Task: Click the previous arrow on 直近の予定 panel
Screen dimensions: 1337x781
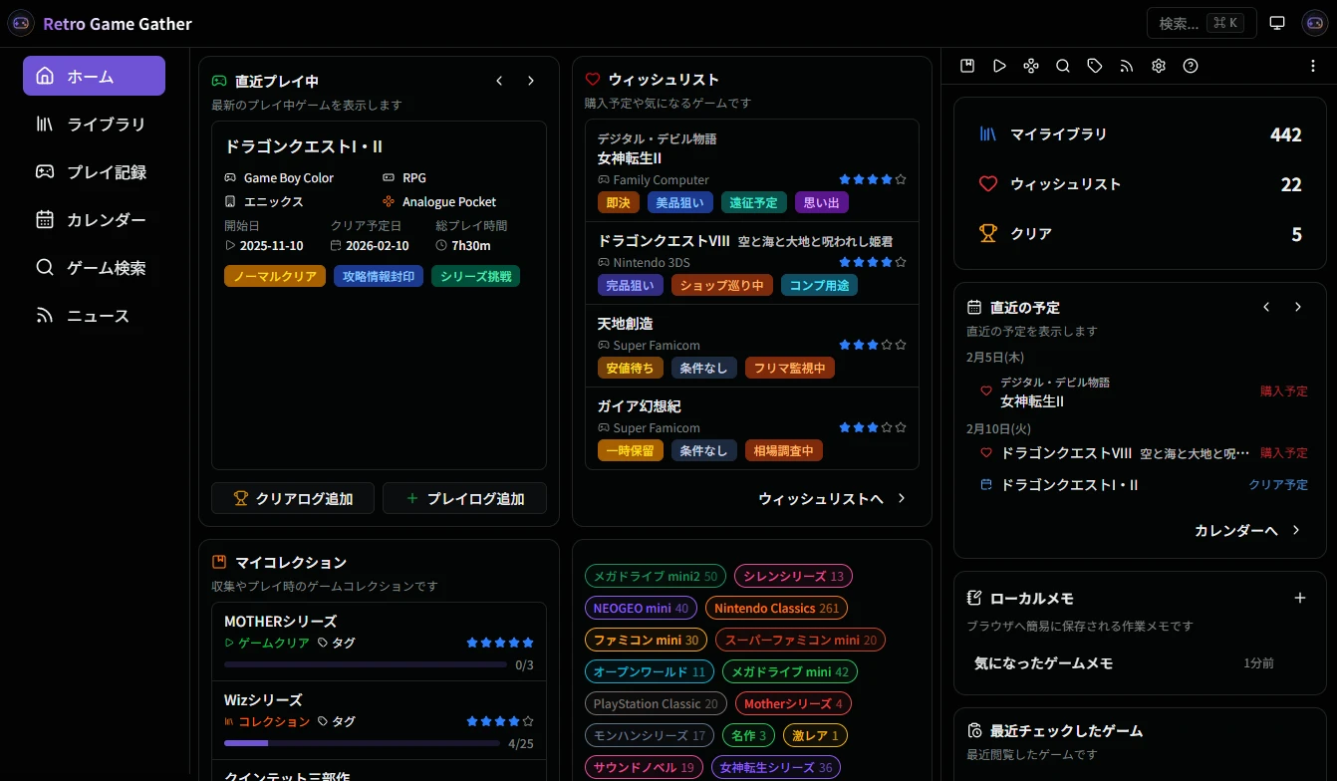Action: coord(1266,307)
